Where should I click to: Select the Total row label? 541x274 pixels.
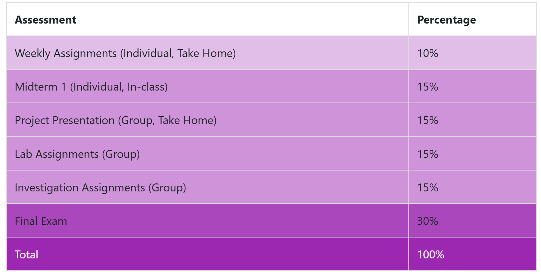[x=27, y=255]
